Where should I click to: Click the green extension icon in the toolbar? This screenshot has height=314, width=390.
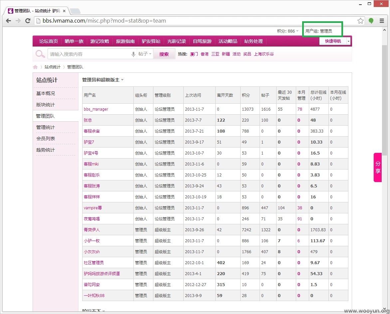pyautogui.click(x=371, y=21)
